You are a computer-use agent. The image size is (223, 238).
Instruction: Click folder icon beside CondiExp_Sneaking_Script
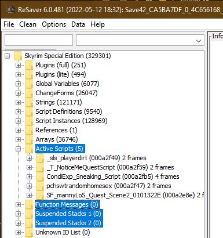point(40,176)
